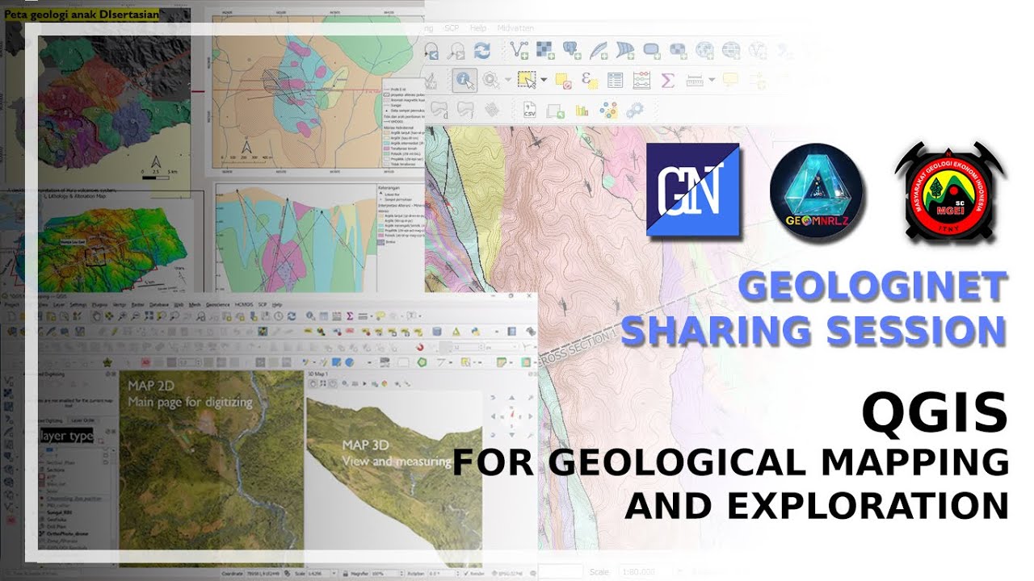Select the Sections layer in layer tree

[x=56, y=469]
